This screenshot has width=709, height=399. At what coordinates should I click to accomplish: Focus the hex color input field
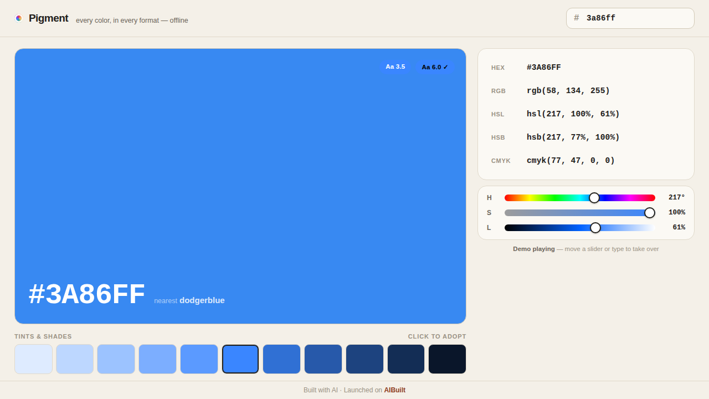(x=630, y=18)
